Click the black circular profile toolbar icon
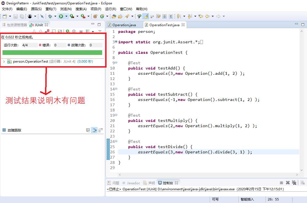Viewport: 307px width, 203px height. coord(30,17)
